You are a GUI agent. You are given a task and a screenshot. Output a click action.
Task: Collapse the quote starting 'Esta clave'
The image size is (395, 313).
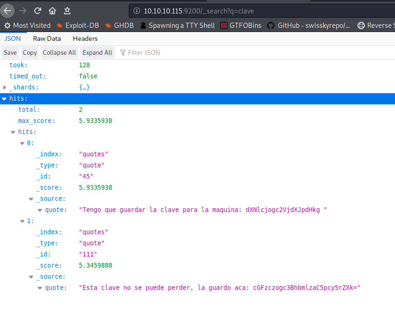tap(40, 288)
